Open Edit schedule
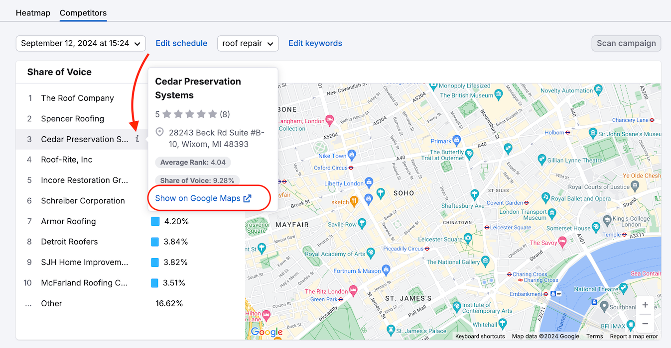Viewport: 671px width, 348px height. coord(181,43)
